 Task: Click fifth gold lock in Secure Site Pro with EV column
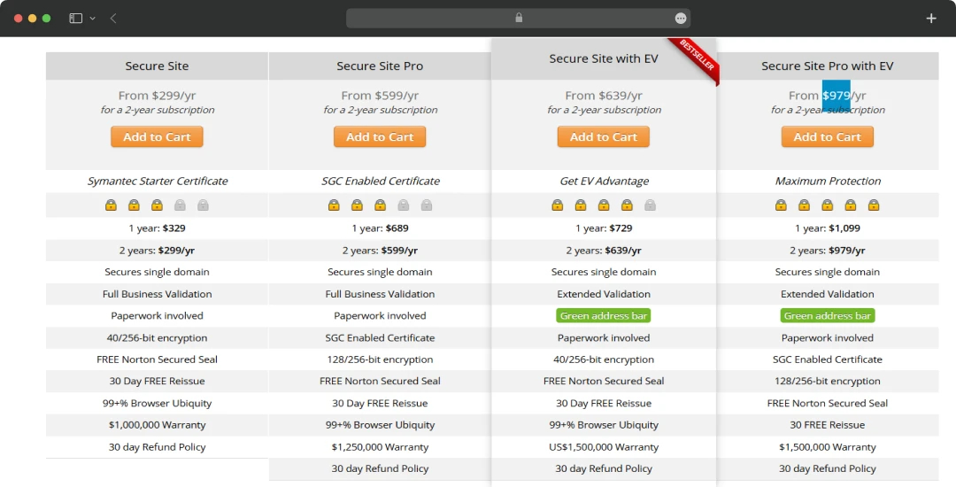click(x=874, y=205)
